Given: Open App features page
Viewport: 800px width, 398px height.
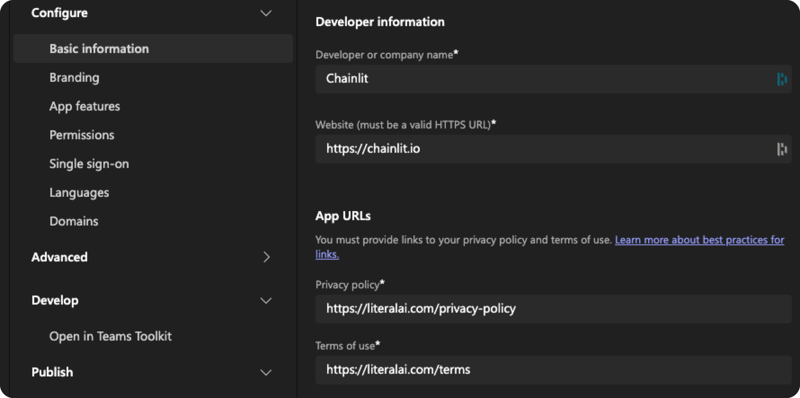Looking at the screenshot, I should point(84,106).
